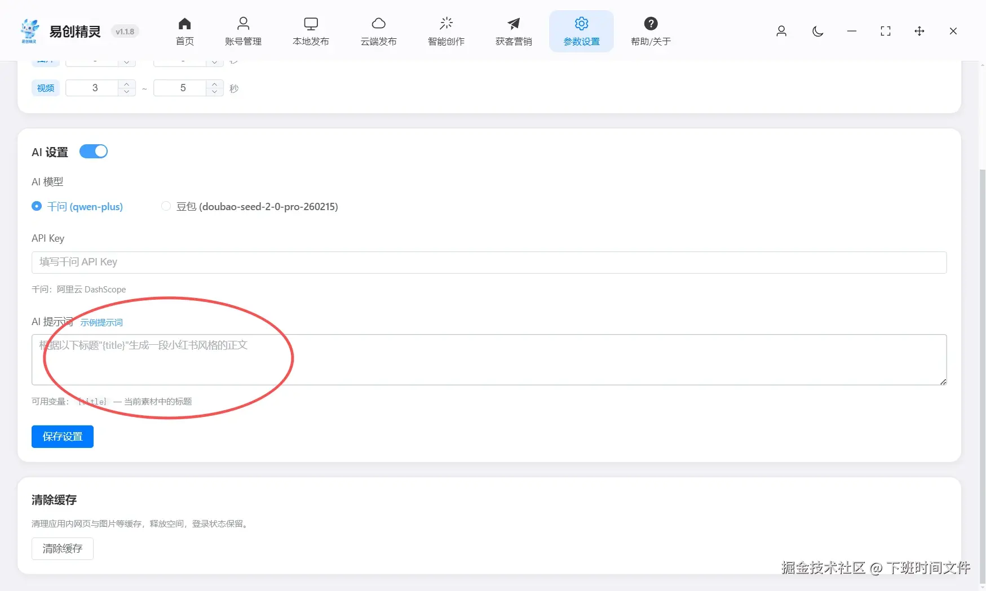Click the four-arrow move window icon
986x591 pixels.
(x=919, y=31)
